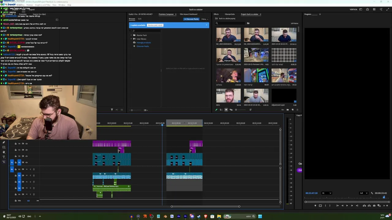Image resolution: width=392 pixels, height=220 pixels.
Task: Go to In point in Program Monitor
Action: click(x=337, y=206)
